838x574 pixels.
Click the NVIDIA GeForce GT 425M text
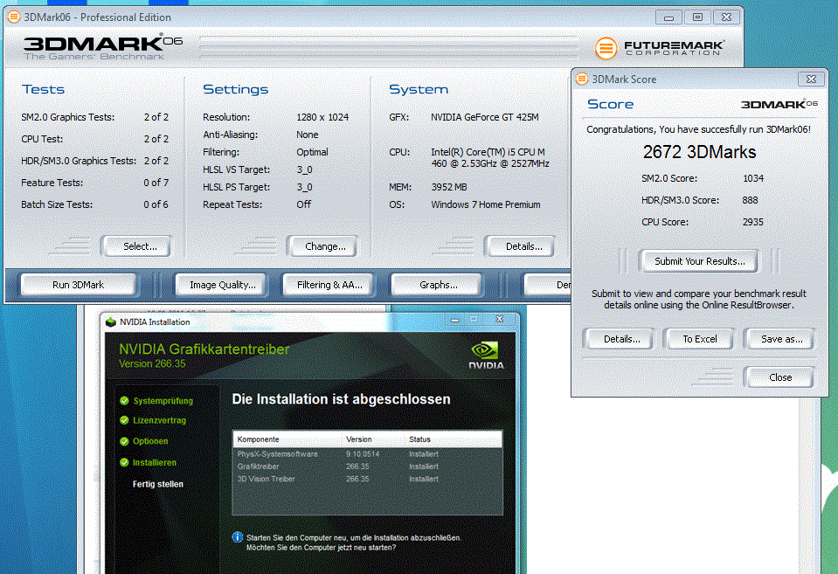(x=485, y=117)
